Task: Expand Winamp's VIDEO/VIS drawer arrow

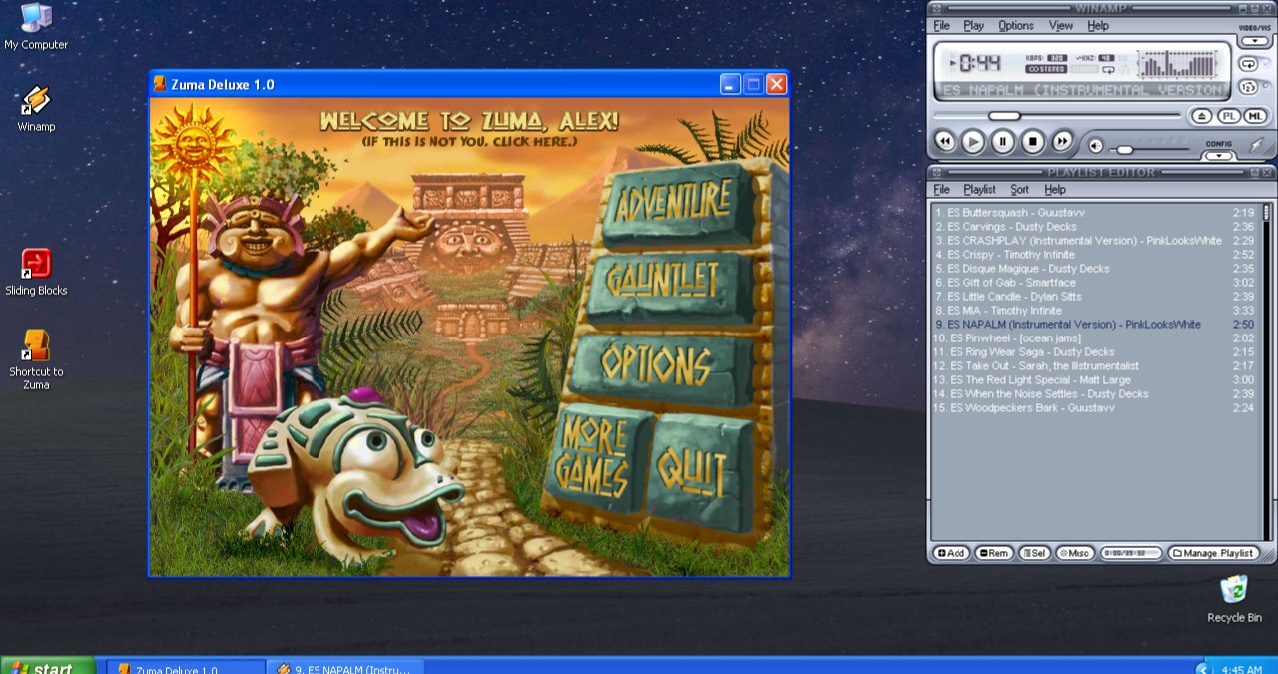Action: (x=1254, y=41)
